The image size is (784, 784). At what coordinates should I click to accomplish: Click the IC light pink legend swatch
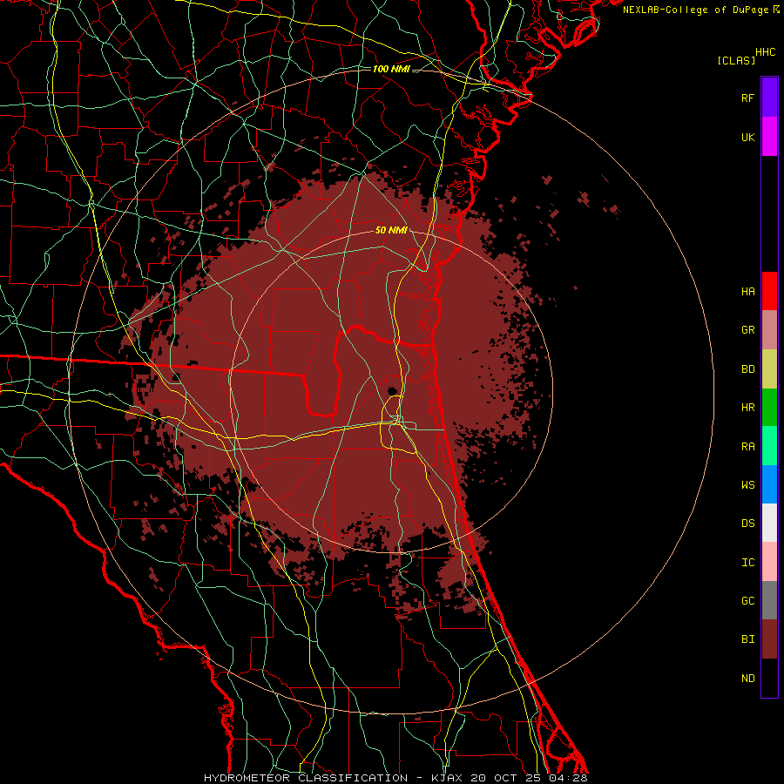[x=769, y=562]
